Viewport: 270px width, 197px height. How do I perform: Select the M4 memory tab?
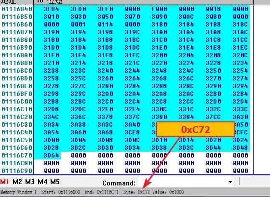point(42,182)
